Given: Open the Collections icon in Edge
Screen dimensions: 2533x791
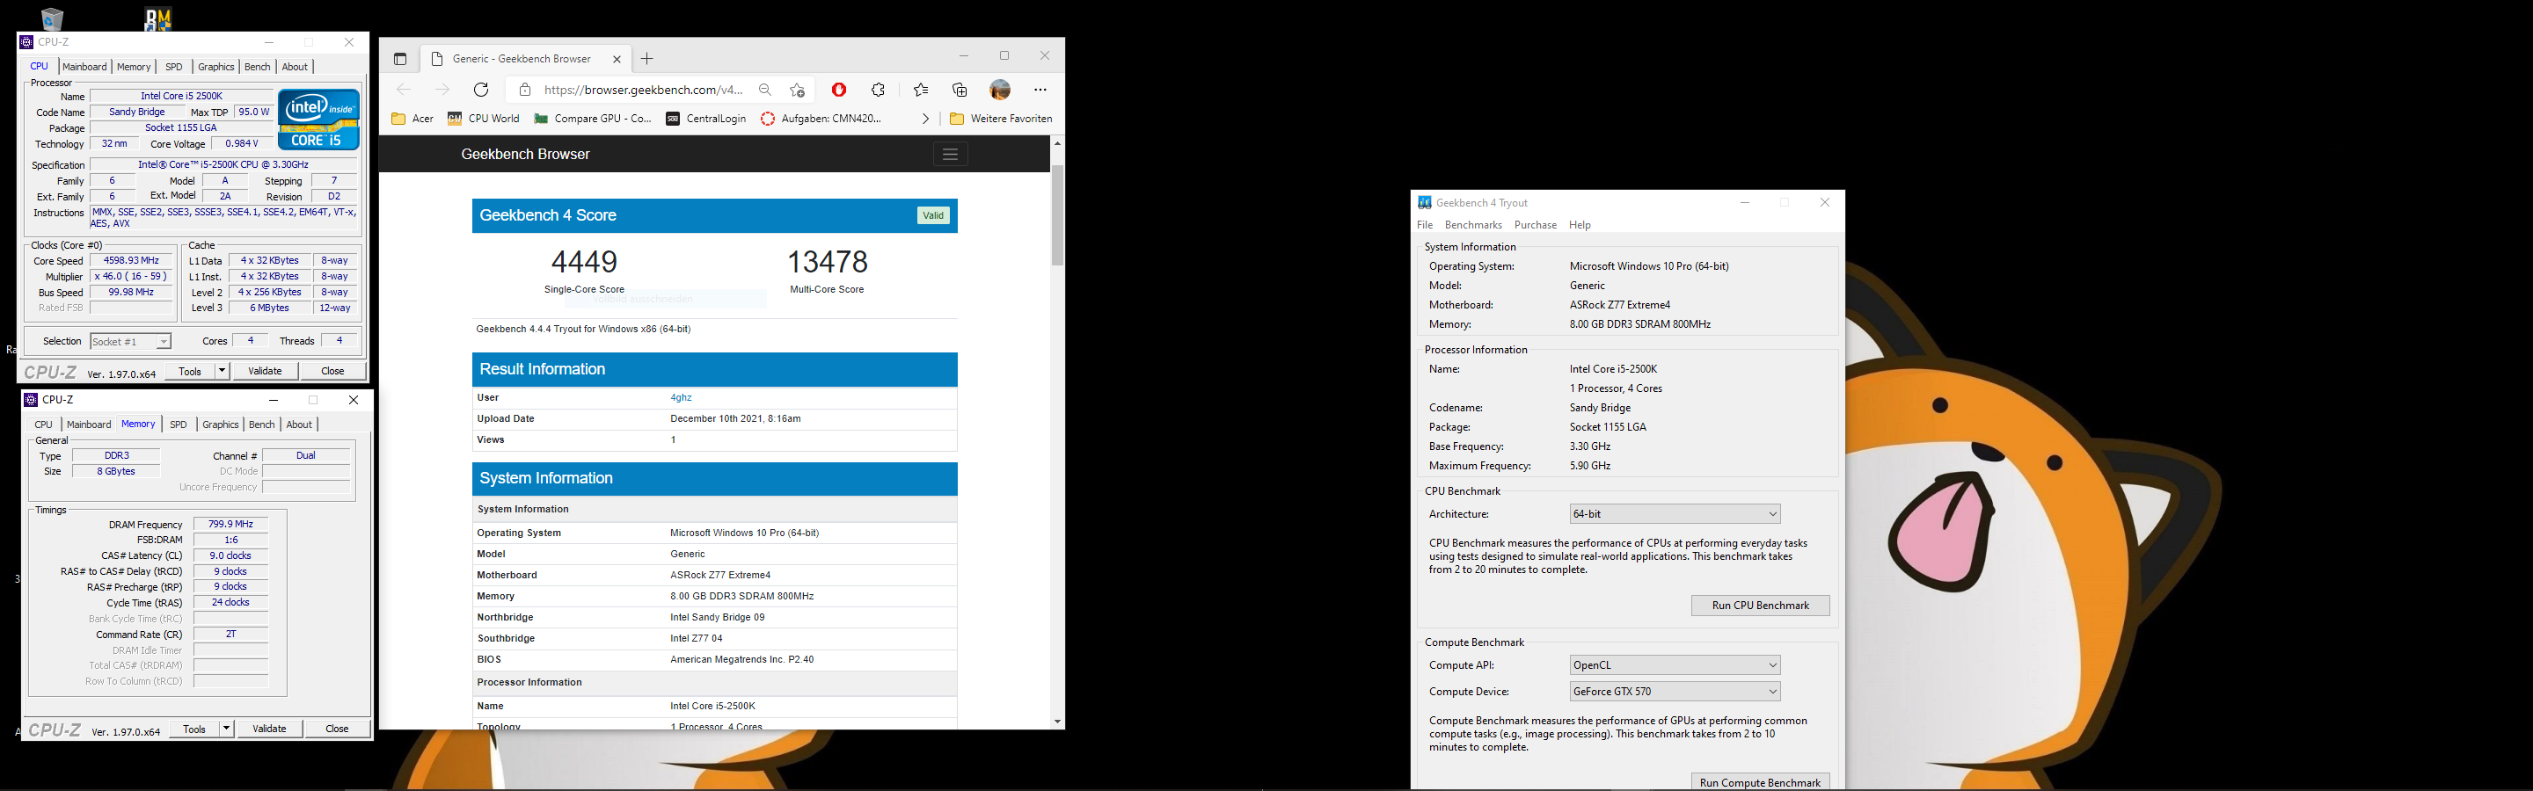Looking at the screenshot, I should (960, 90).
